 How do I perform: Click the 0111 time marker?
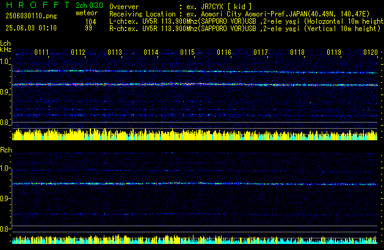coord(42,52)
